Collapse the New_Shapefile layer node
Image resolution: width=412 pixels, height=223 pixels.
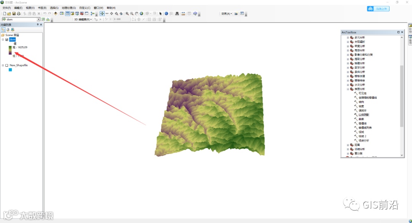[3, 65]
